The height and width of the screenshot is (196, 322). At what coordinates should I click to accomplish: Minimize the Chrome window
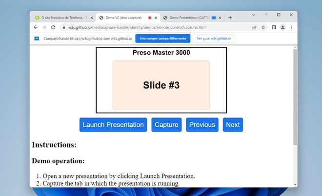(266, 15)
